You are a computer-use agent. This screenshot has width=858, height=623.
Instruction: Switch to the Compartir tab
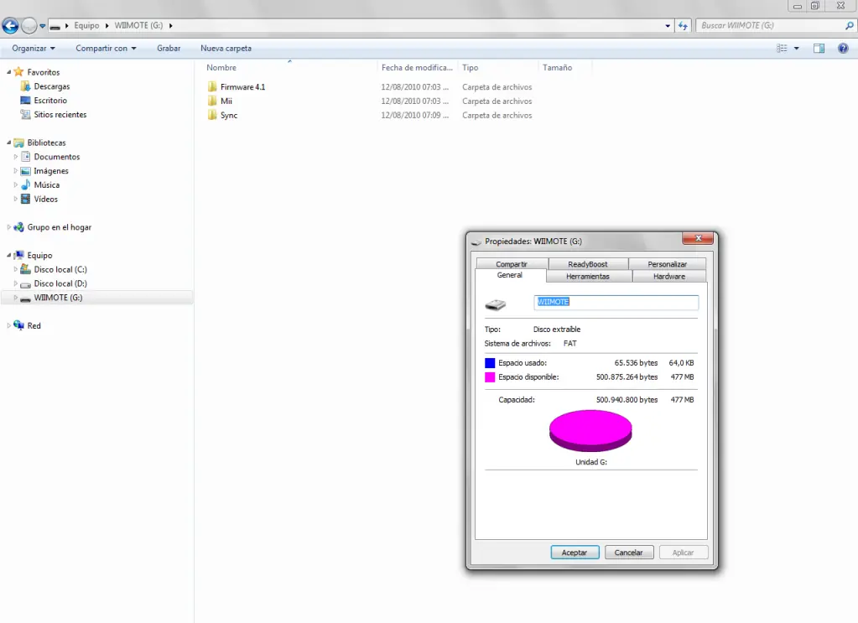tap(512, 263)
